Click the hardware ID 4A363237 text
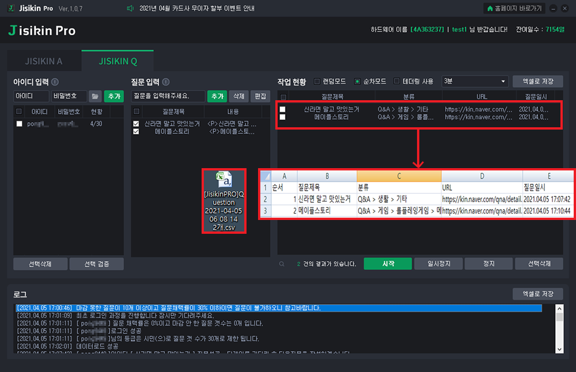576x372 pixels. click(427, 29)
